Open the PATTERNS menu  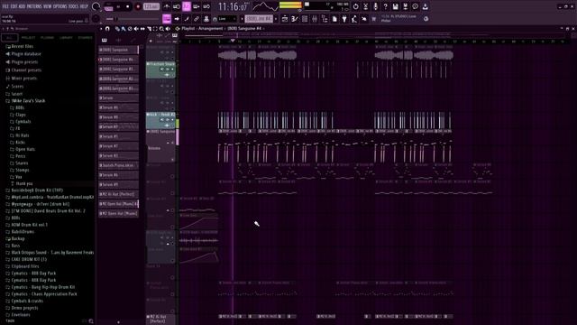[x=34, y=6]
